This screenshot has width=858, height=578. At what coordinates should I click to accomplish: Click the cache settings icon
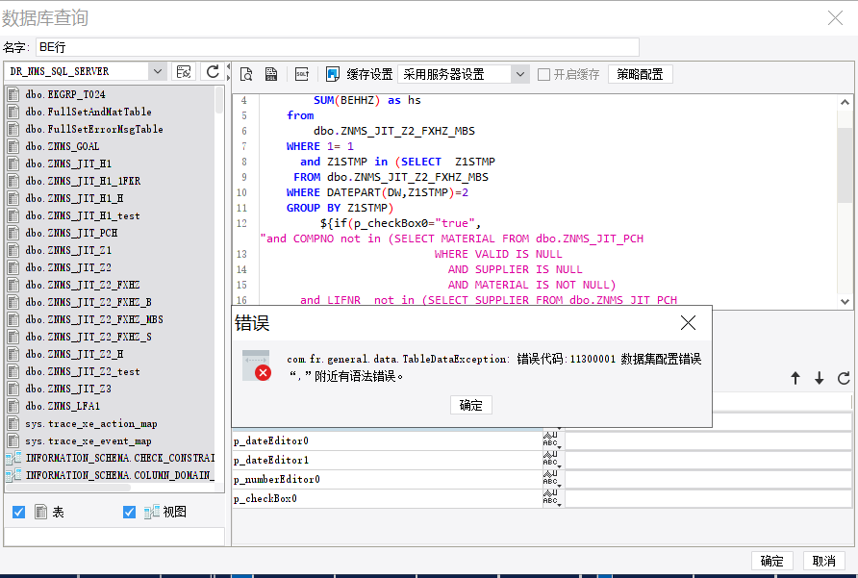pos(332,74)
